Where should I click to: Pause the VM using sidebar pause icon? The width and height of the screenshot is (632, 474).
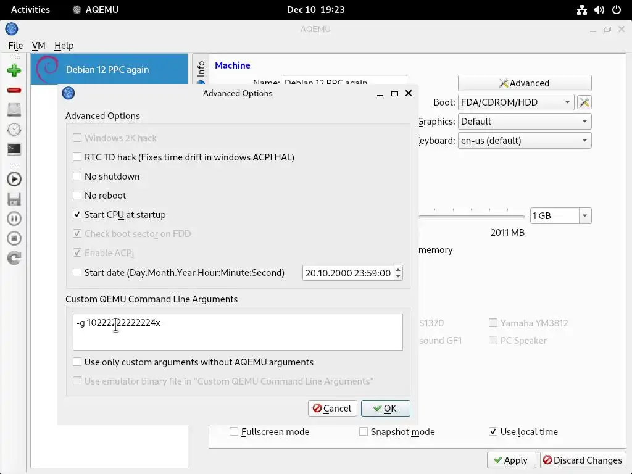point(14,218)
